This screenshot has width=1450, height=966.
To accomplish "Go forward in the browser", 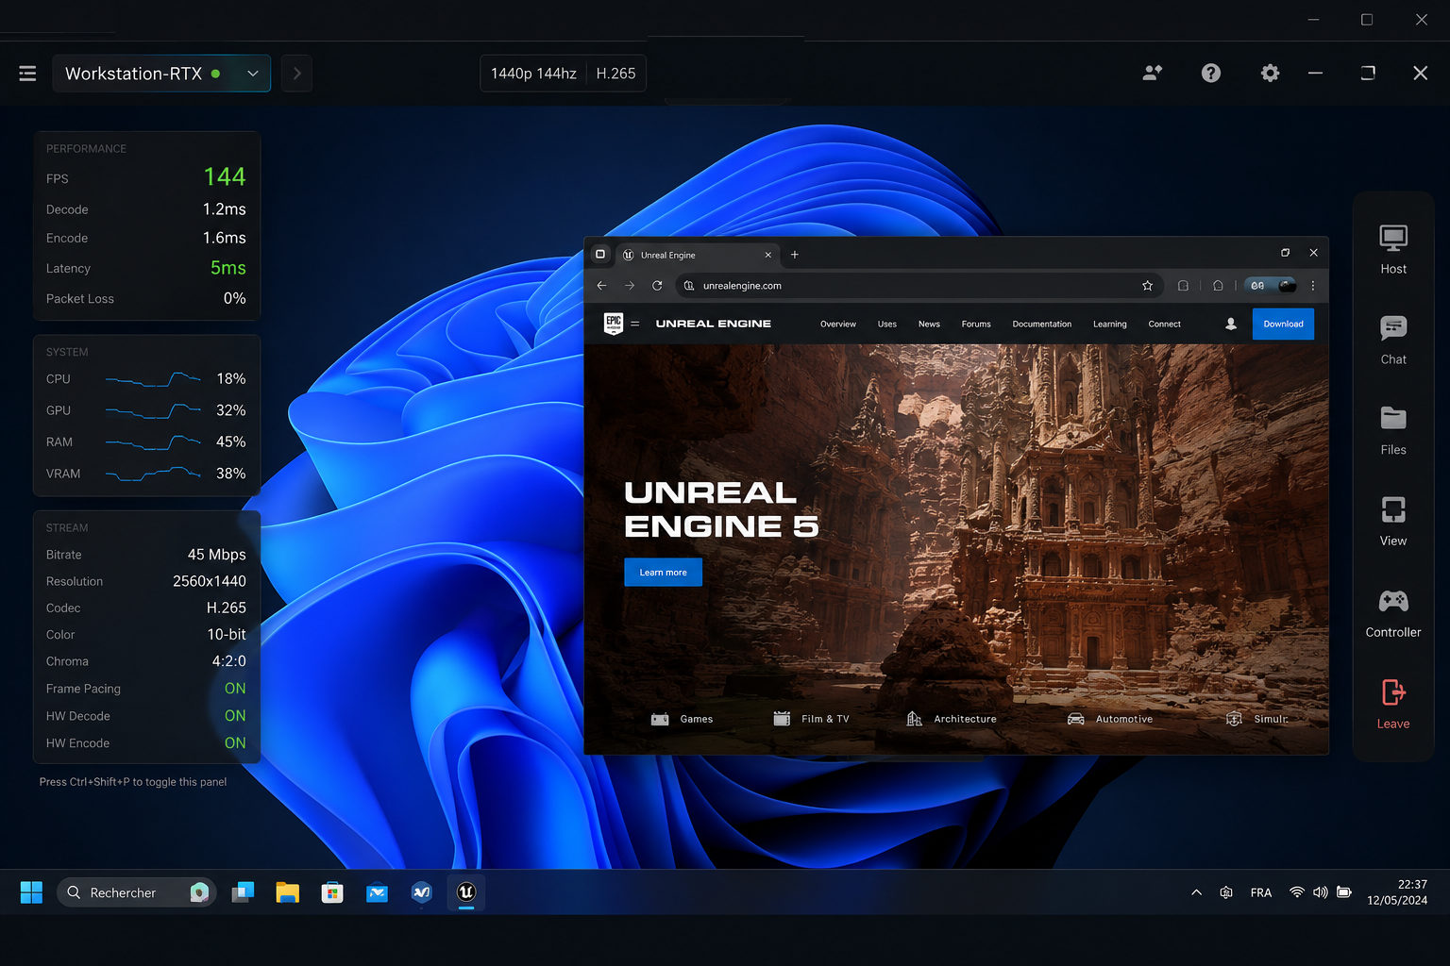I will tap(630, 286).
